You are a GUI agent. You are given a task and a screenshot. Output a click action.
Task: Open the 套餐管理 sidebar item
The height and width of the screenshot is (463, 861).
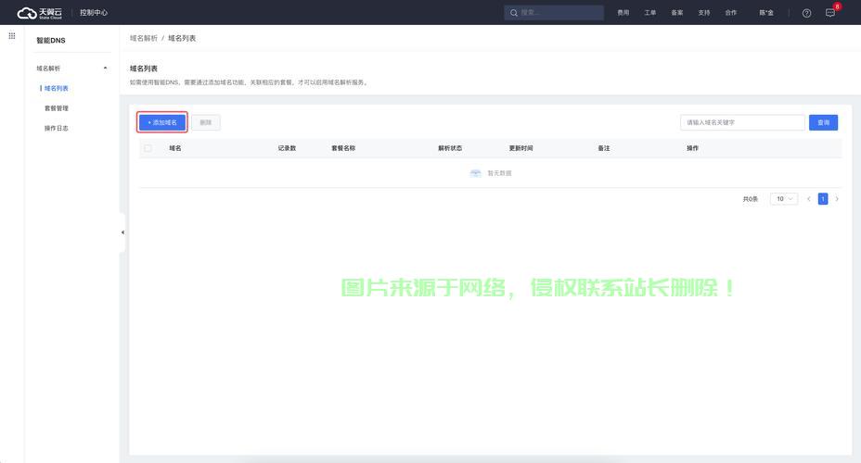click(57, 108)
